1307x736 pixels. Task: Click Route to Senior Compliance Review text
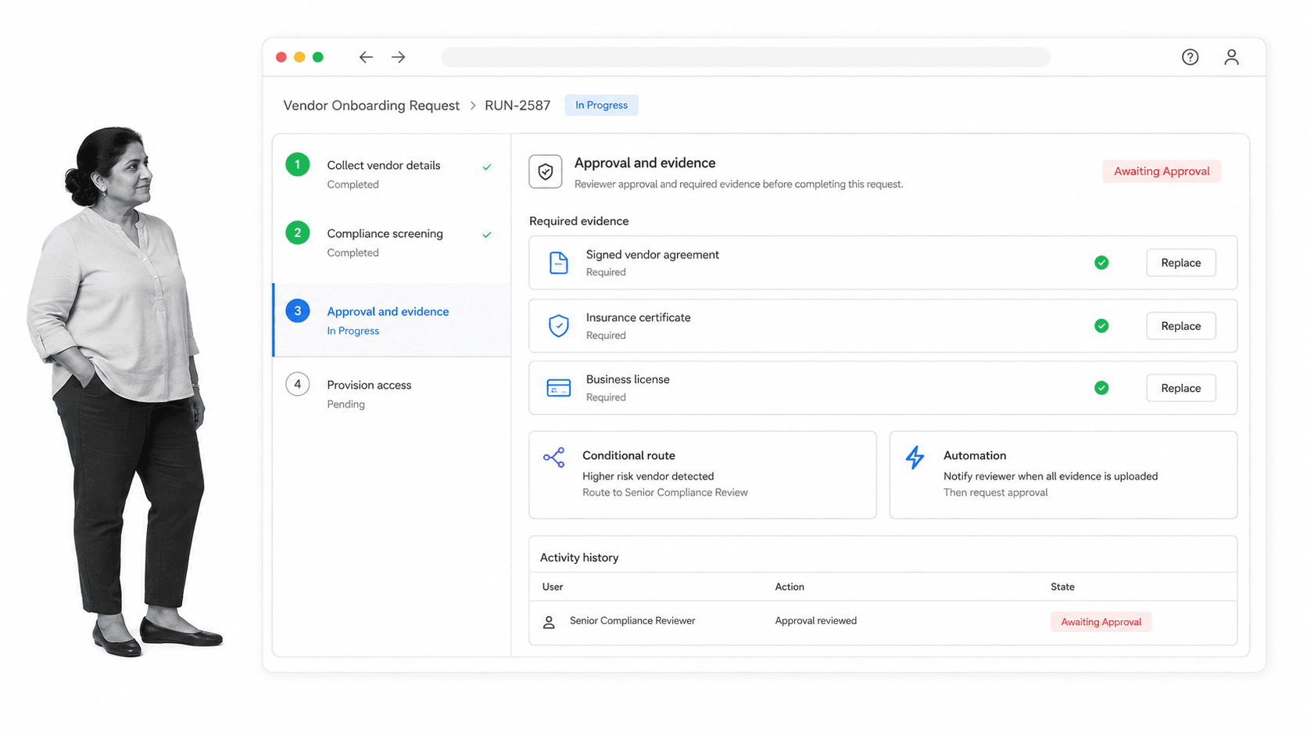[x=665, y=493]
